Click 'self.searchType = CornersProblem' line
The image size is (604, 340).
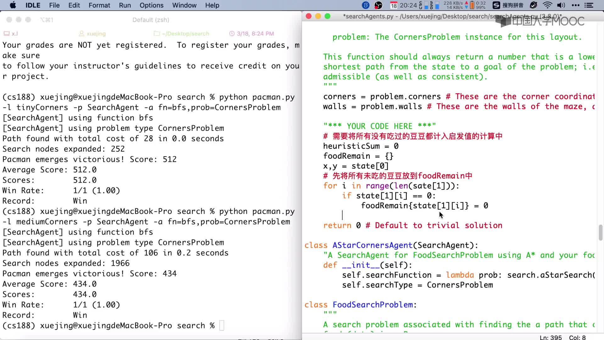click(x=417, y=285)
